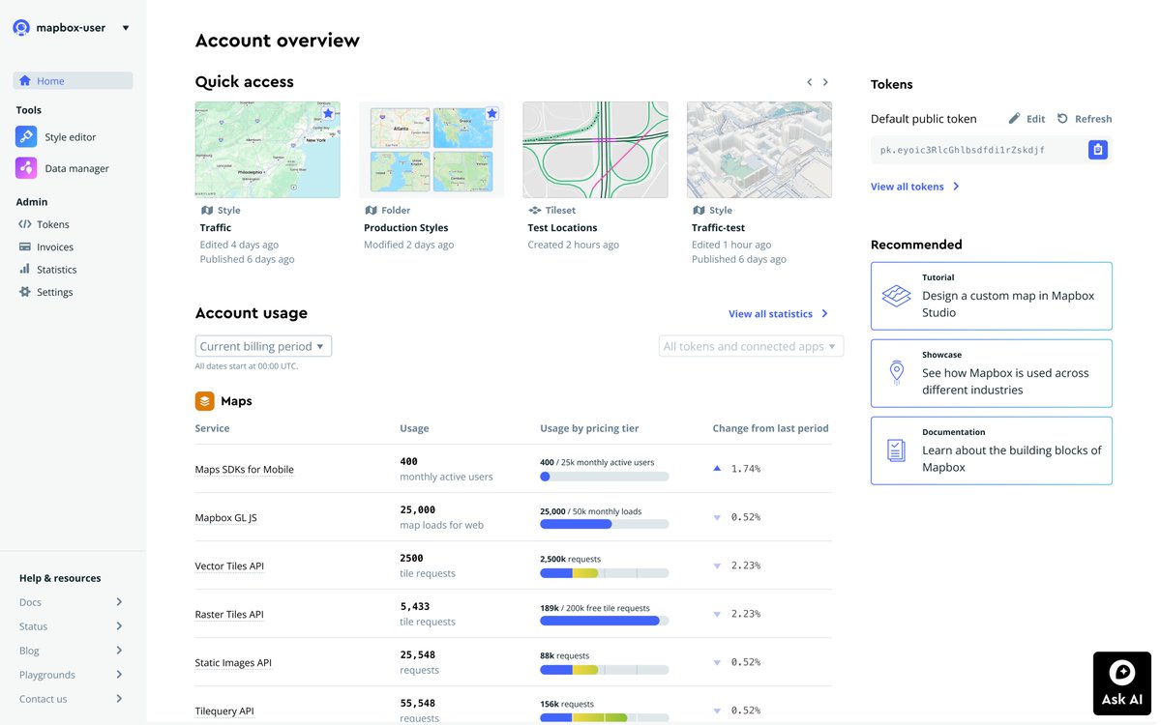The height and width of the screenshot is (725, 1161).
Task: Open Statistics in the Admin menu
Action: click(56, 270)
